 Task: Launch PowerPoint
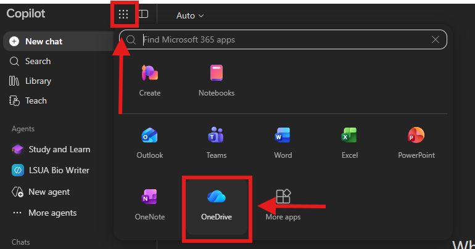[x=416, y=143]
